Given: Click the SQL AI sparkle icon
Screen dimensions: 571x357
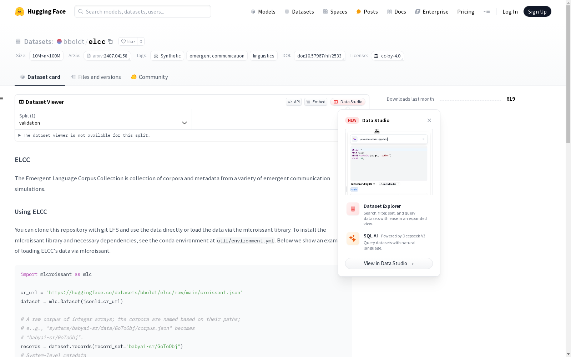Looking at the screenshot, I should pyautogui.click(x=353, y=238).
